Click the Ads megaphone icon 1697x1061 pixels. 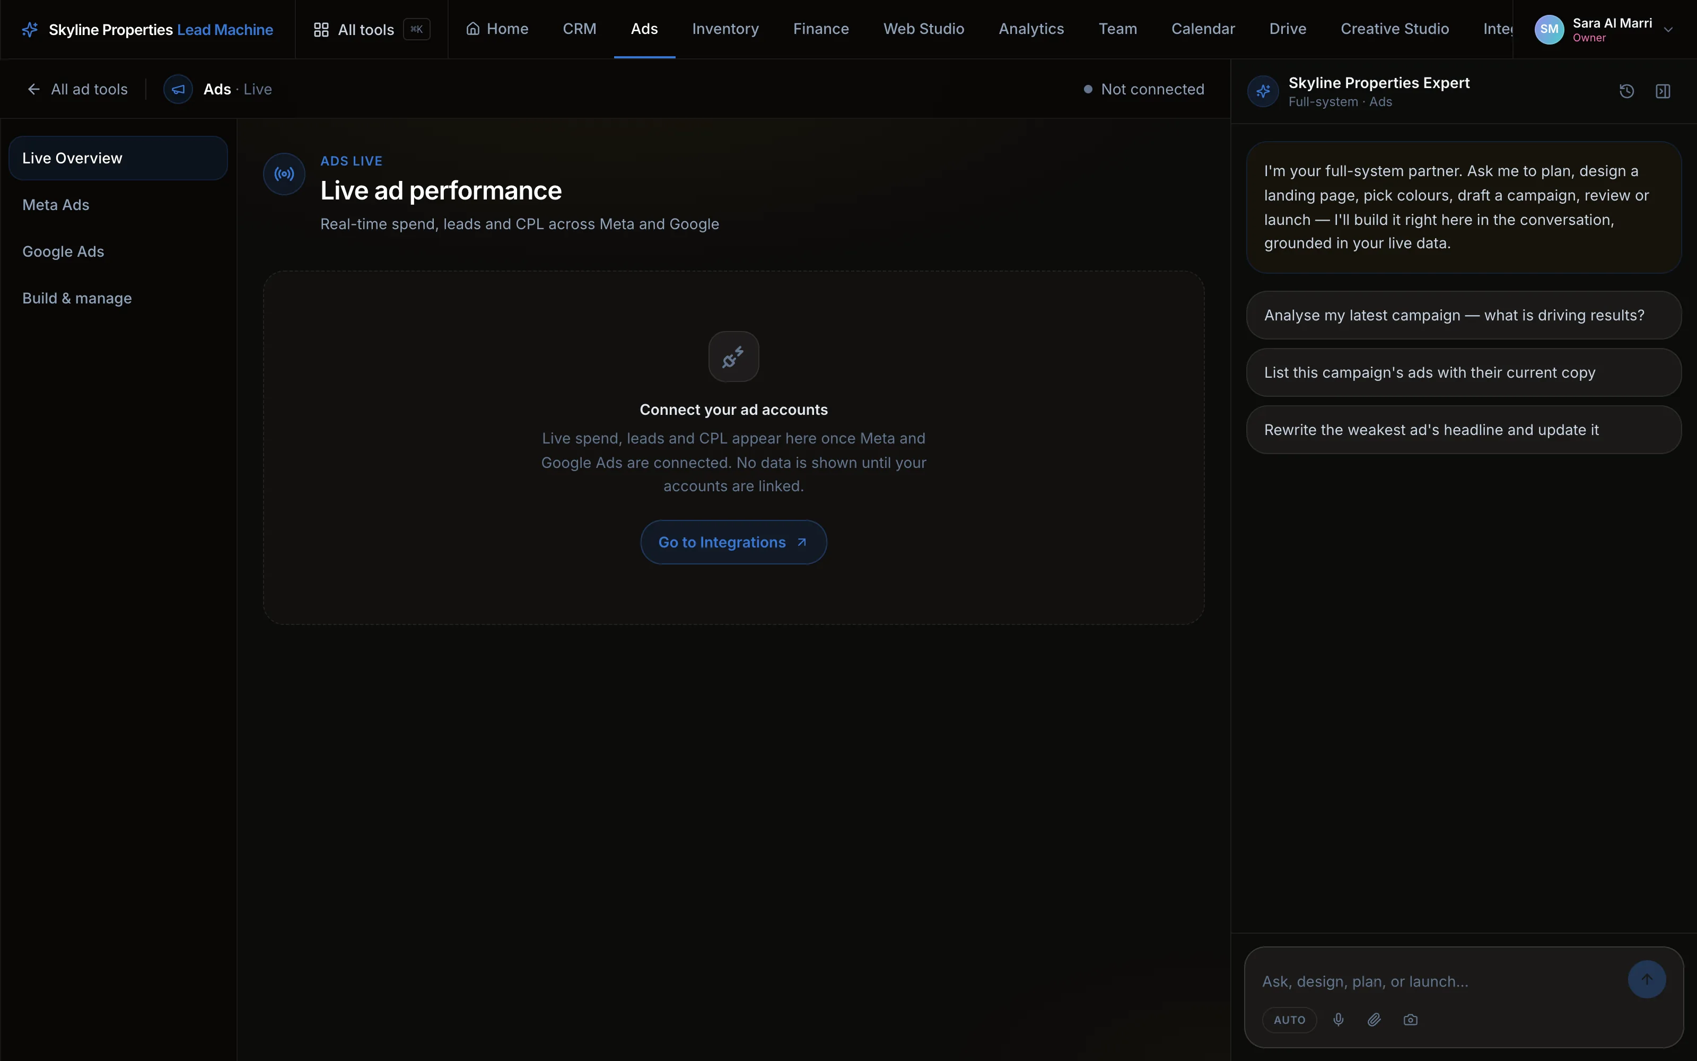point(178,89)
